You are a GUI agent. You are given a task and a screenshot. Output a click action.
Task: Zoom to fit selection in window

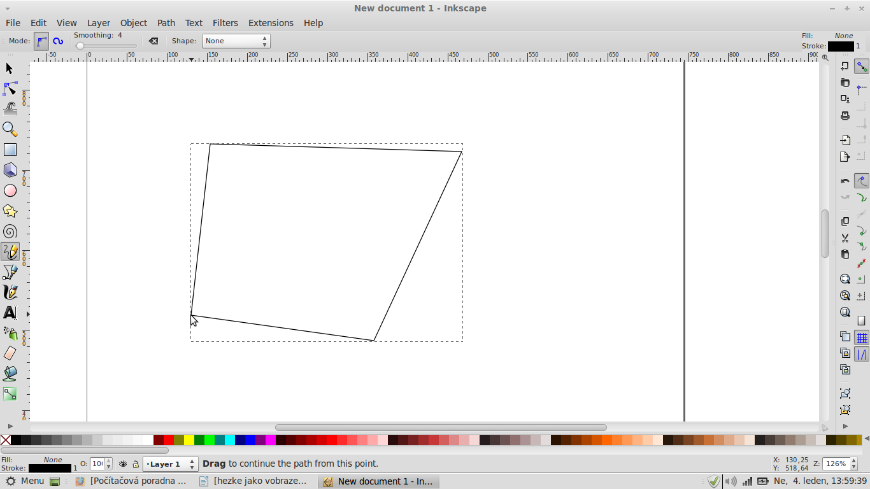[845, 279]
